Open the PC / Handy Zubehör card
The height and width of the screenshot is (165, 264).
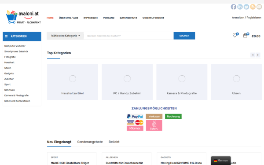[x=127, y=82]
